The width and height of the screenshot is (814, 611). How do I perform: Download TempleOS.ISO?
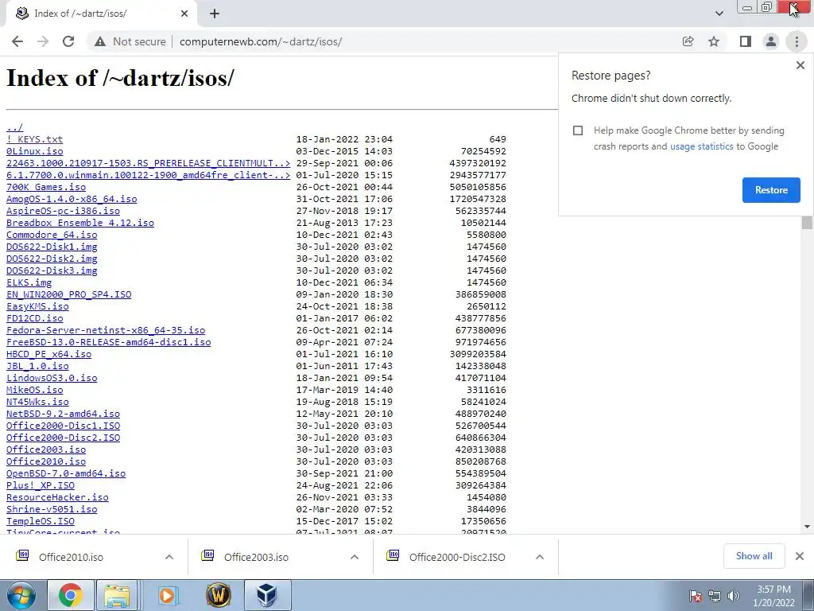point(40,521)
